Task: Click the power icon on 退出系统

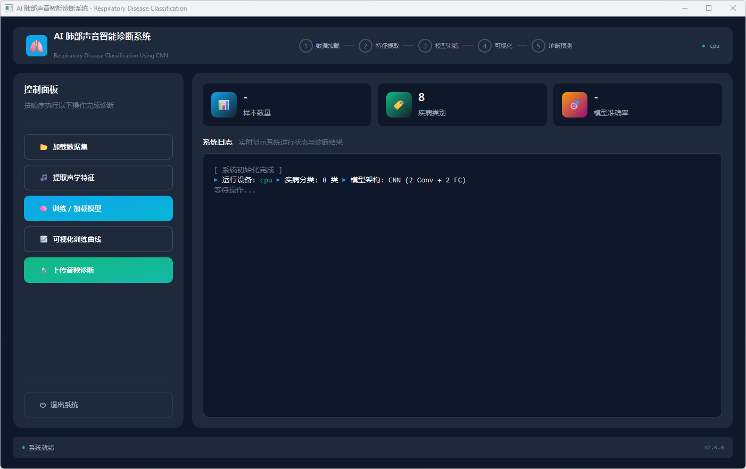Action: 43,405
